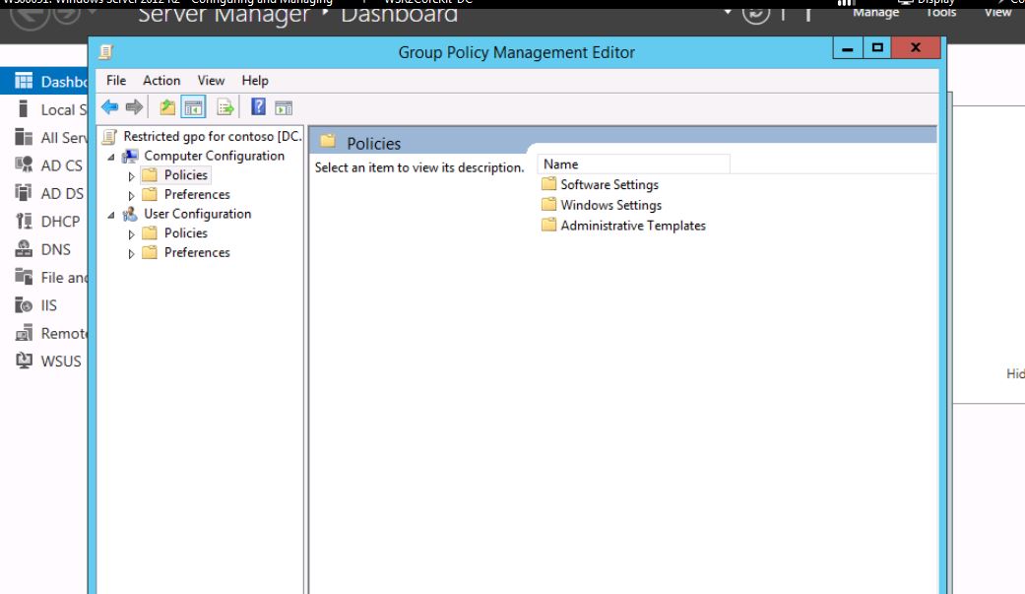The image size is (1025, 594).
Task: Toggle Show/Hide Action Pane toolbar button
Action: tap(284, 107)
